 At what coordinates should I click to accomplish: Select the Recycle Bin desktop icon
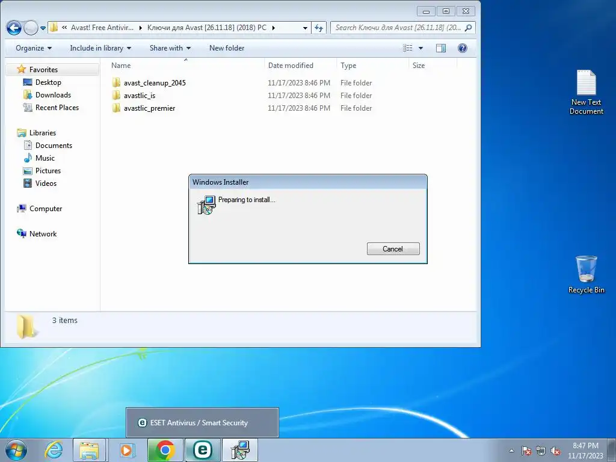(586, 274)
